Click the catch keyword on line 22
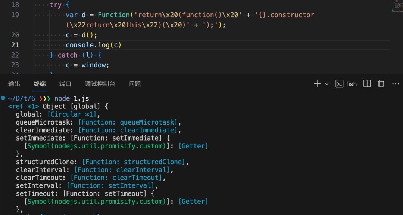The width and height of the screenshot is (403, 215). (68, 55)
